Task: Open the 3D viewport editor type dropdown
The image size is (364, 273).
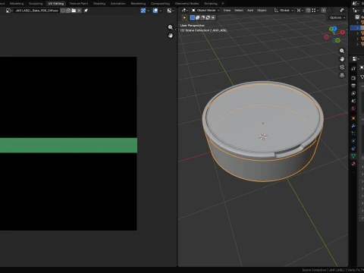Action: [x=185, y=11]
